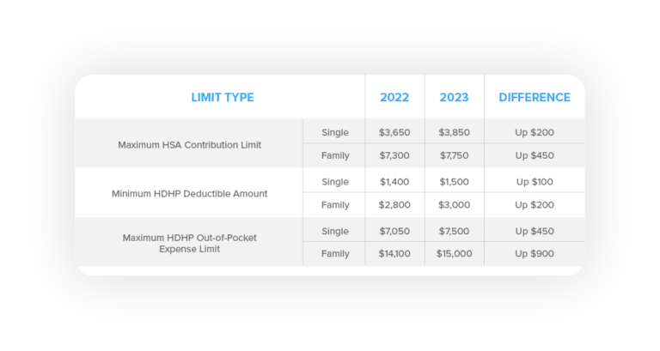Select Maximum HDHP Out-of-Pocket Expense Limit cell

pyautogui.click(x=189, y=243)
